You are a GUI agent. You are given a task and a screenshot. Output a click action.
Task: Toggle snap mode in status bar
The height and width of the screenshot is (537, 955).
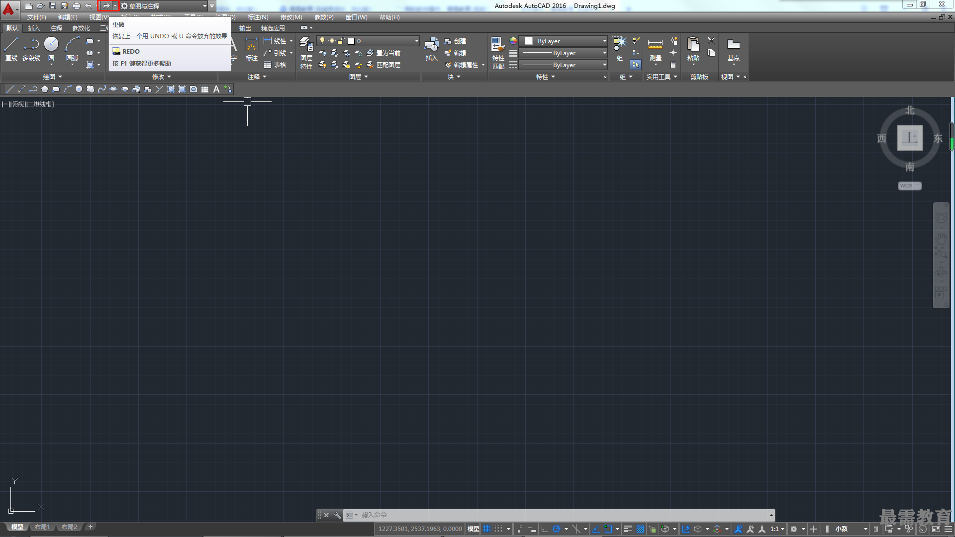pos(499,529)
